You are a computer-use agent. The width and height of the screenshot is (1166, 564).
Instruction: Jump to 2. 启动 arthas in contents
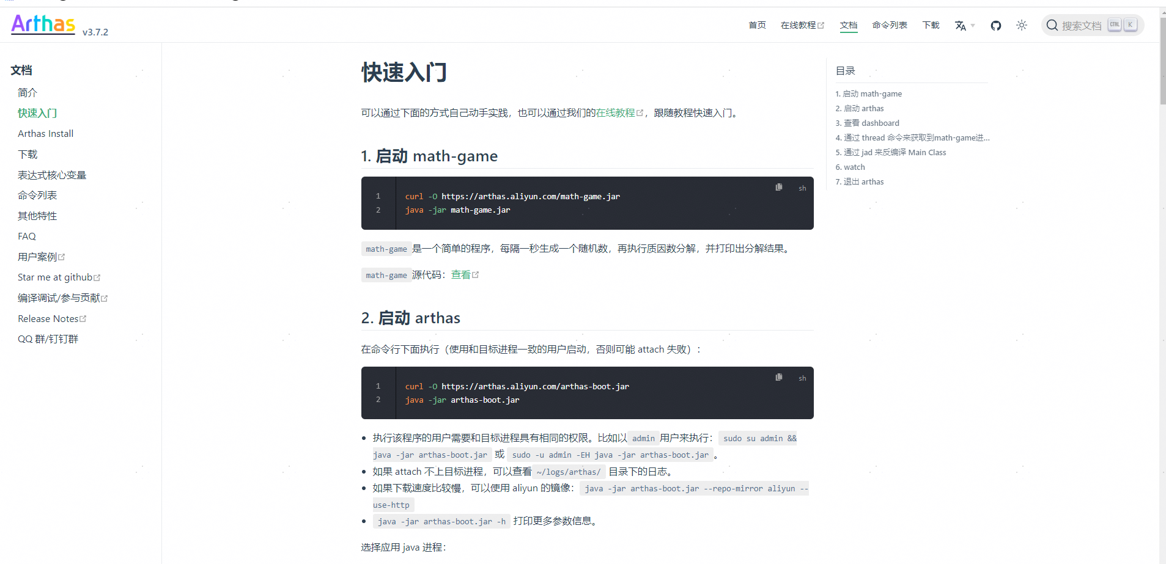click(x=859, y=109)
